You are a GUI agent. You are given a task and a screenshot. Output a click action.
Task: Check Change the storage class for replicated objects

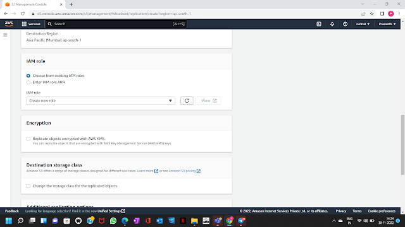[x=28, y=186]
